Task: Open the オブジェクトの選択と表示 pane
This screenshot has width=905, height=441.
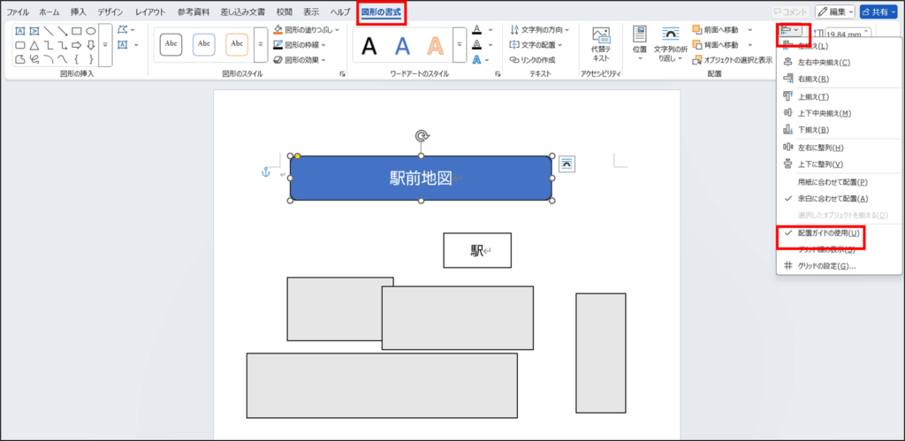Action: click(x=733, y=60)
